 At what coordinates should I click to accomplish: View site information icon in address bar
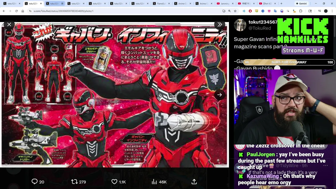click(30, 11)
